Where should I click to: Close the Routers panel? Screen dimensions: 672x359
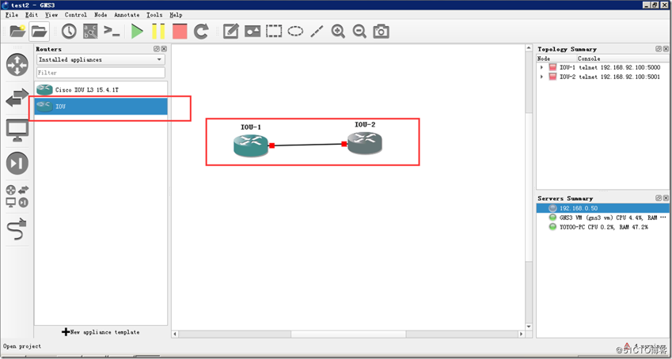click(164, 49)
